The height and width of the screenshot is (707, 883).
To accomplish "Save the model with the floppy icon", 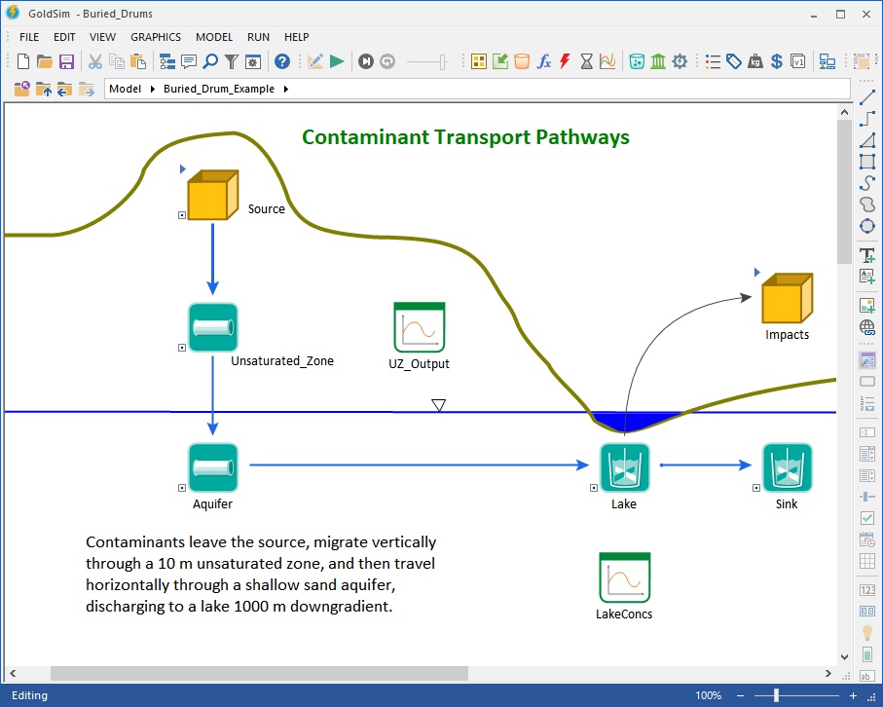I will (66, 61).
